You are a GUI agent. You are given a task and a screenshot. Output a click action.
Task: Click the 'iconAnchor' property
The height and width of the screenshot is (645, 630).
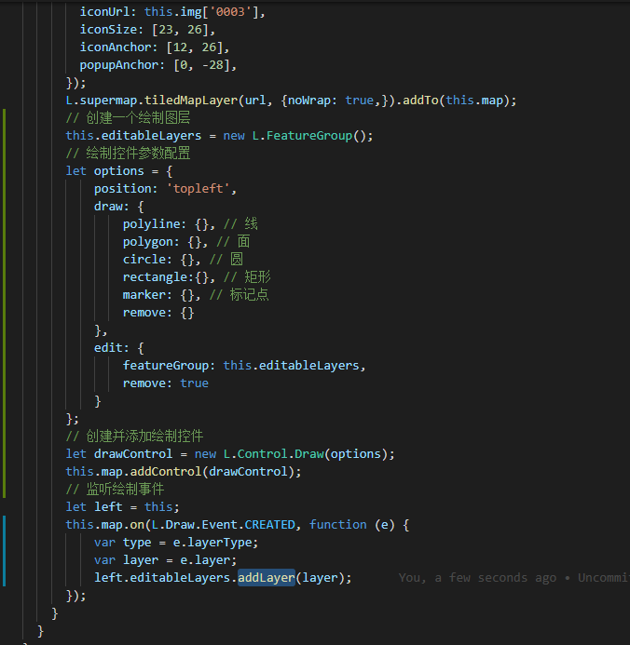[x=116, y=47]
